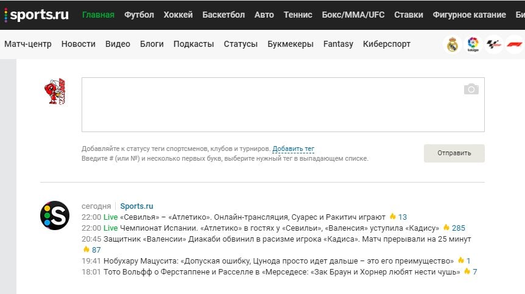The height and width of the screenshot is (294, 525).
Task: Submit status with Отправить button
Action: coord(454,153)
